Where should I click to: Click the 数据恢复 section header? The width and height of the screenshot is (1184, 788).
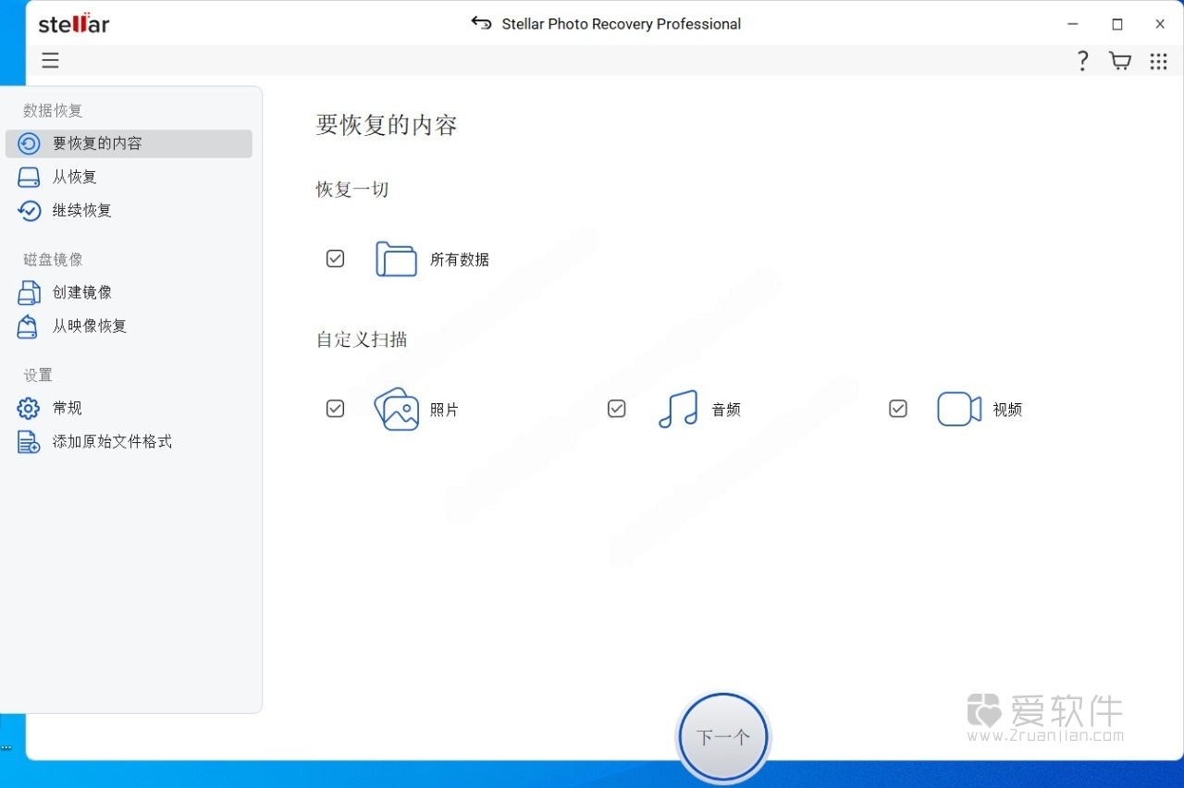coord(53,110)
